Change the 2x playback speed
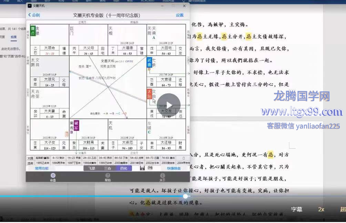 pyautogui.click(x=321, y=209)
